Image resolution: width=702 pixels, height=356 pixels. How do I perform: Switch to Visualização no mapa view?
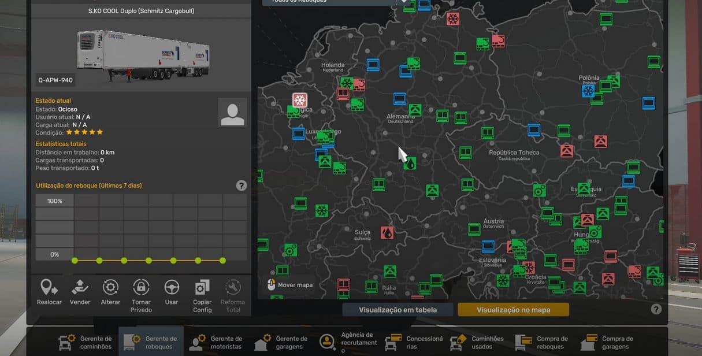(x=513, y=310)
